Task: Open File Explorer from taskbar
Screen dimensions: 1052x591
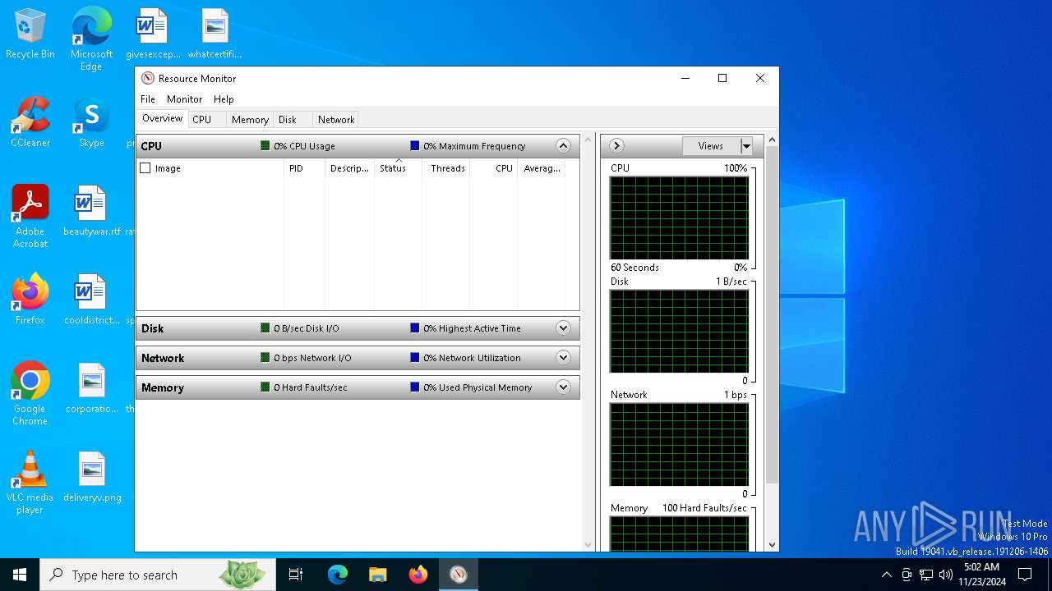Action: [378, 575]
